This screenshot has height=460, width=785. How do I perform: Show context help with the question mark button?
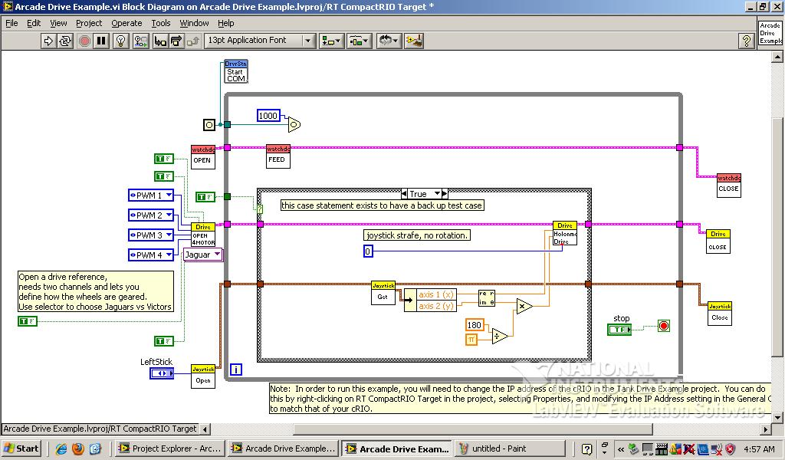point(747,41)
